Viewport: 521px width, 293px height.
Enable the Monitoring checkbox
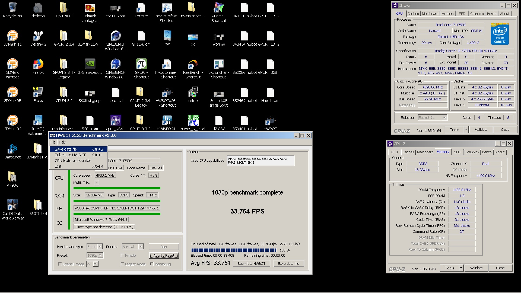[152, 264]
